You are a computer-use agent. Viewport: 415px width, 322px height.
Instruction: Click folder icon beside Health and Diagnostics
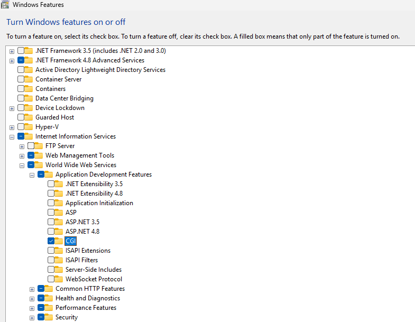49,298
